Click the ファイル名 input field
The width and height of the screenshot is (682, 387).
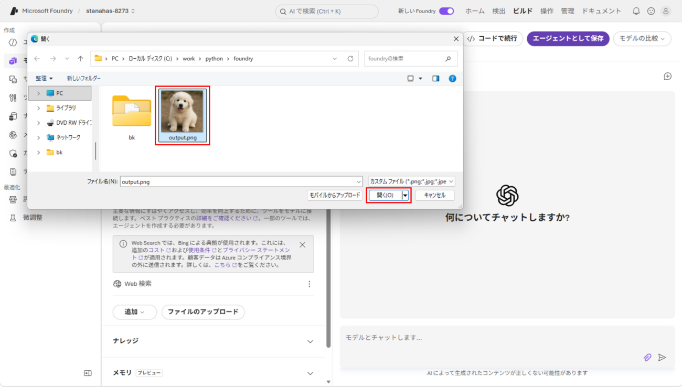(x=241, y=181)
